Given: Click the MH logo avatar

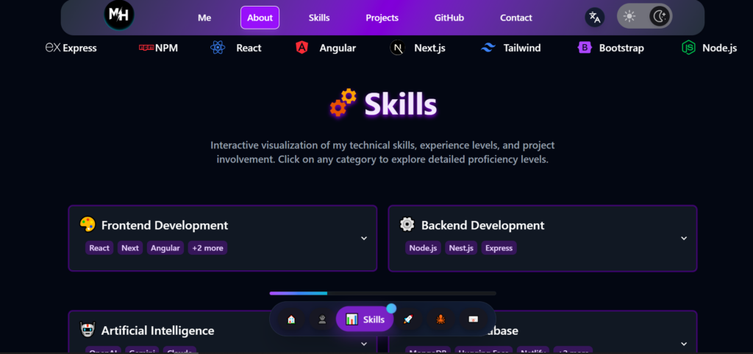Looking at the screenshot, I should coord(119,15).
